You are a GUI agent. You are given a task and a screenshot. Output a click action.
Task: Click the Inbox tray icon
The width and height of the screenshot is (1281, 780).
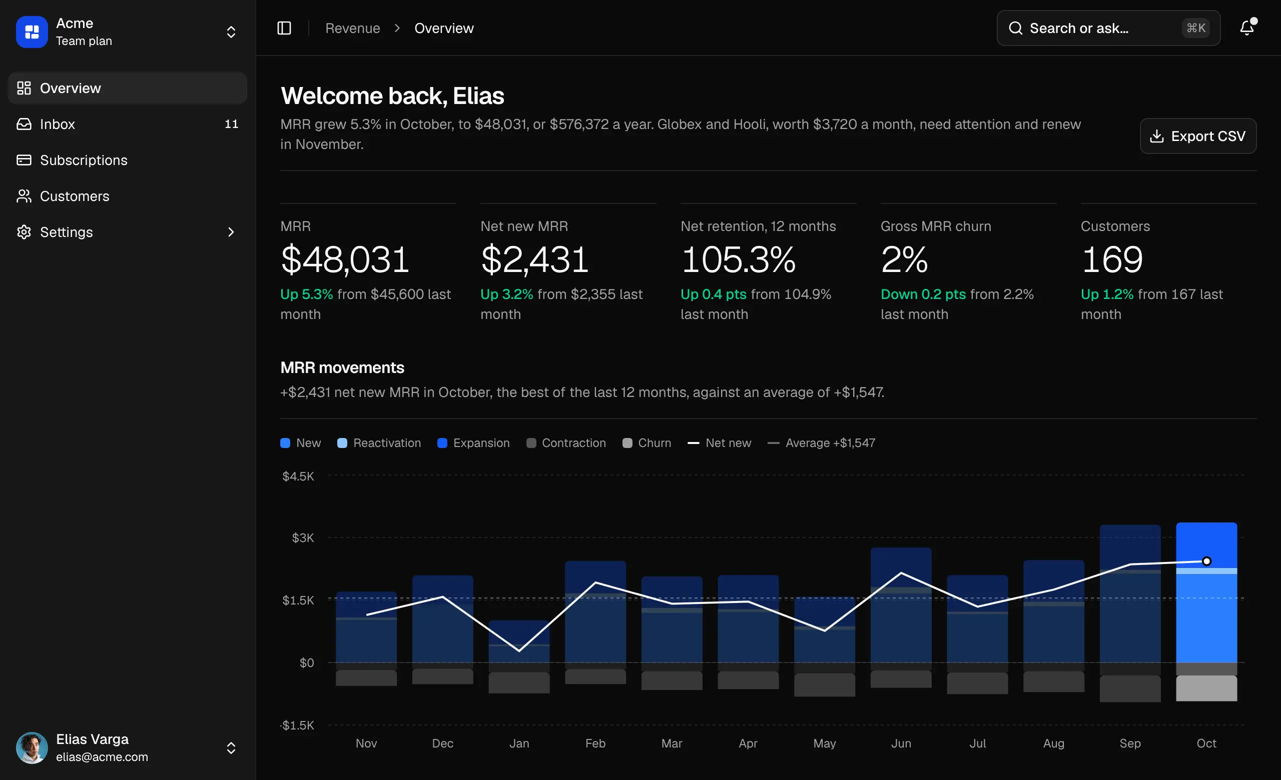tap(24, 124)
